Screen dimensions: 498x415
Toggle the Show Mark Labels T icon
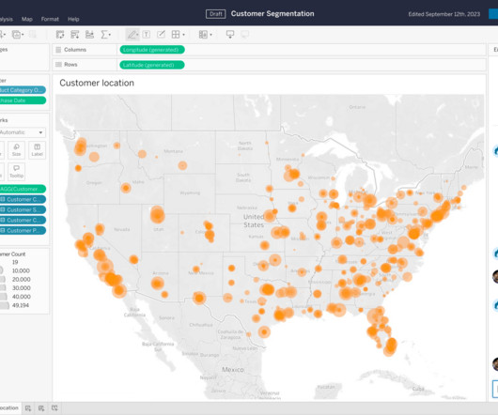coord(146,34)
